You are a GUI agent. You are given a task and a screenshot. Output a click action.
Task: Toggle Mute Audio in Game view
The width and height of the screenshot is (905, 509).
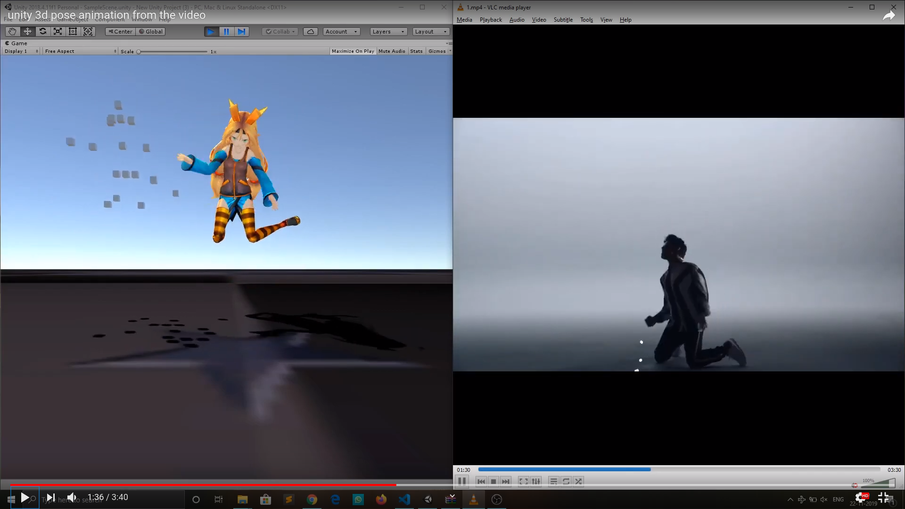[x=391, y=51]
